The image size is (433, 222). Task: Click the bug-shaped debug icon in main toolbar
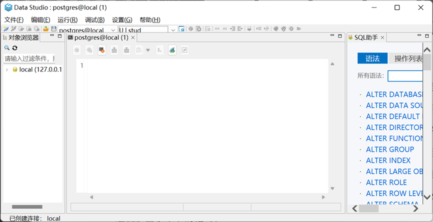tap(275, 28)
